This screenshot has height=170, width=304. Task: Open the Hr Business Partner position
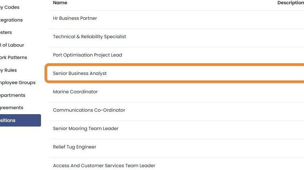(75, 18)
